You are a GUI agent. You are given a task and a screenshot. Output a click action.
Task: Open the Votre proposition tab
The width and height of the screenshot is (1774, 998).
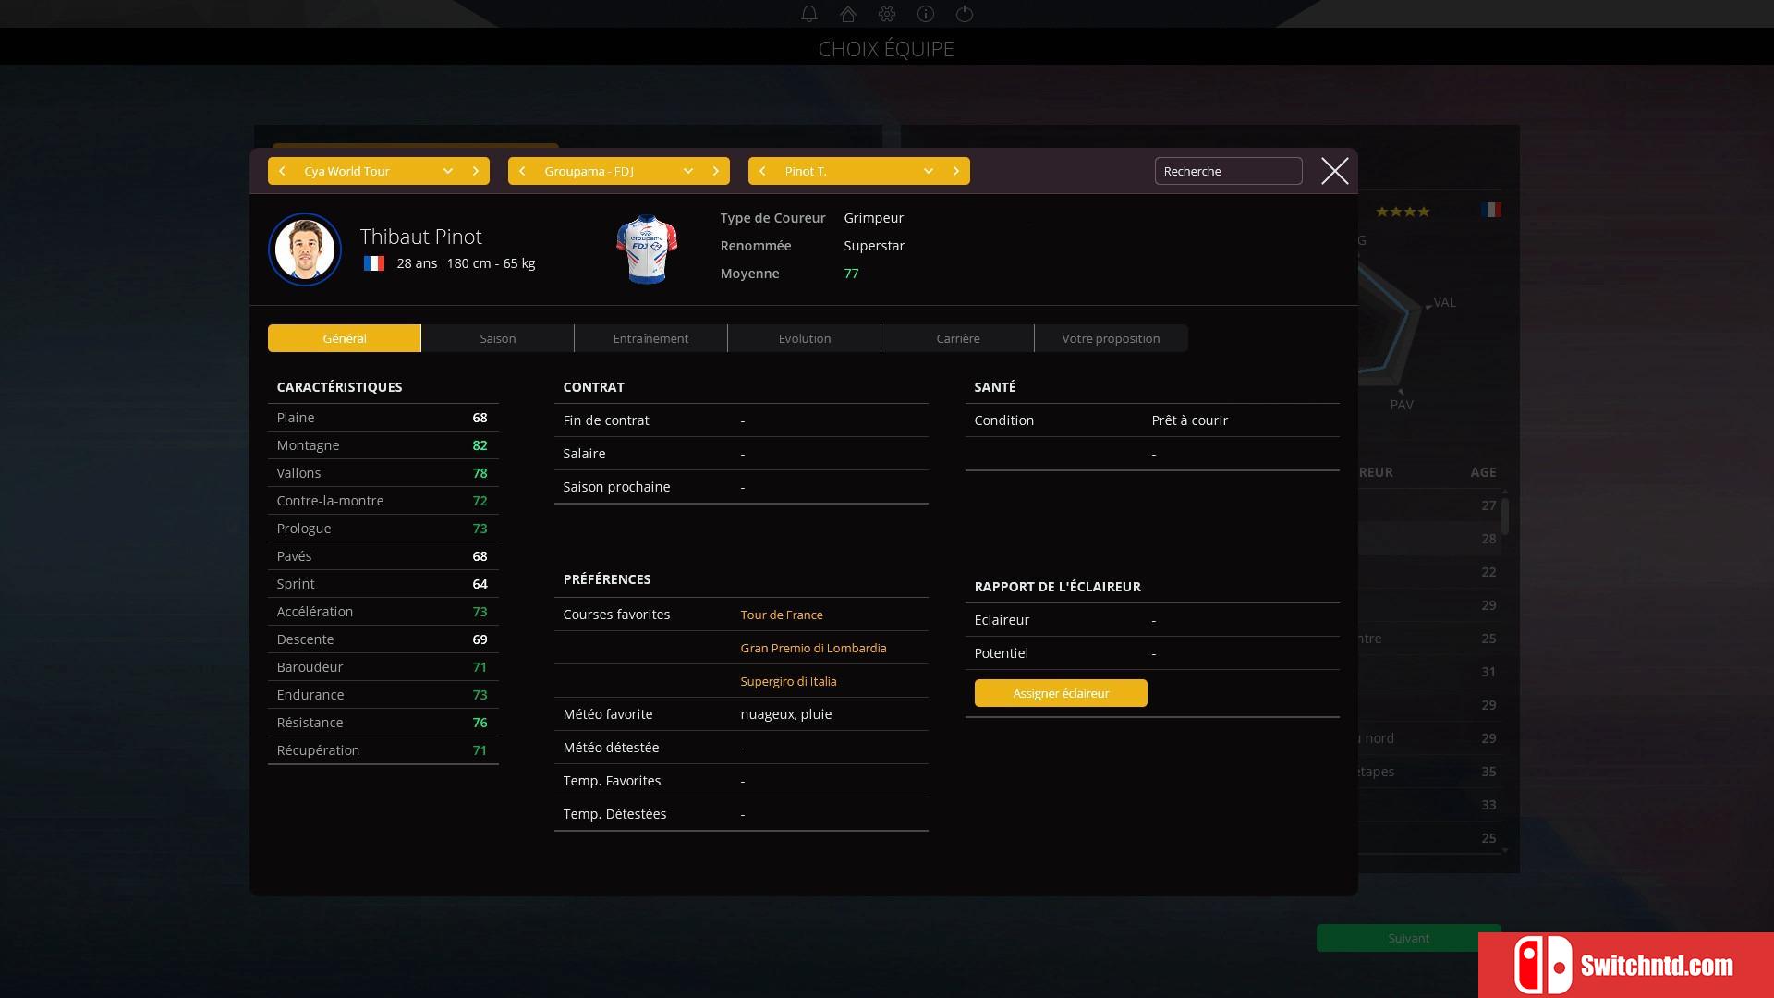pyautogui.click(x=1111, y=338)
